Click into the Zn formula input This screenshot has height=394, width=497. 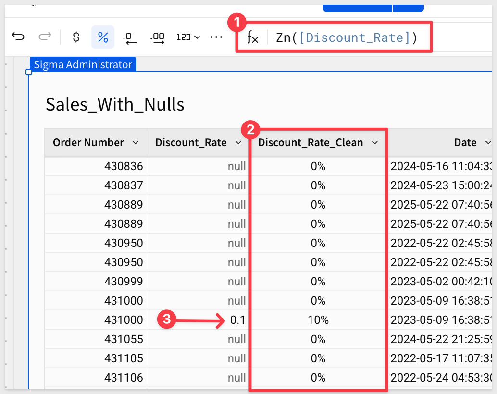click(346, 37)
